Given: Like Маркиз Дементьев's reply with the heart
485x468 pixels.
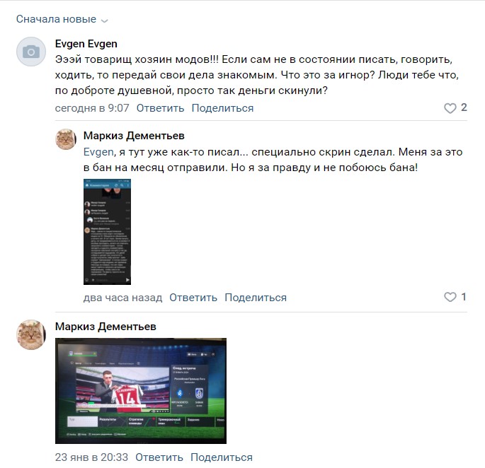Looking at the screenshot, I should tap(450, 297).
